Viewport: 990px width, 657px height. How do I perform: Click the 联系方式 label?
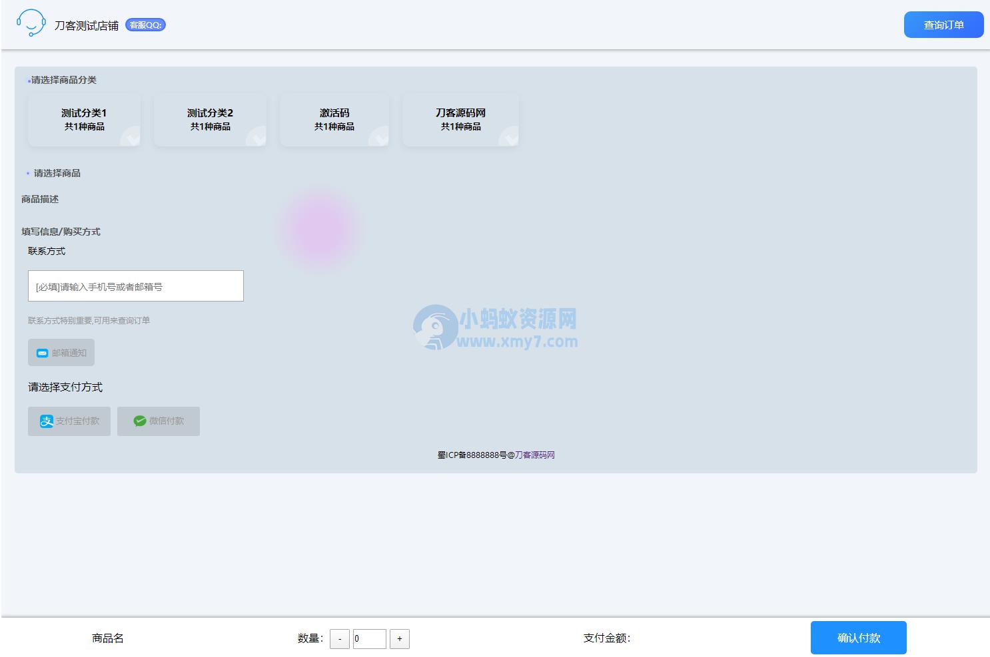47,251
